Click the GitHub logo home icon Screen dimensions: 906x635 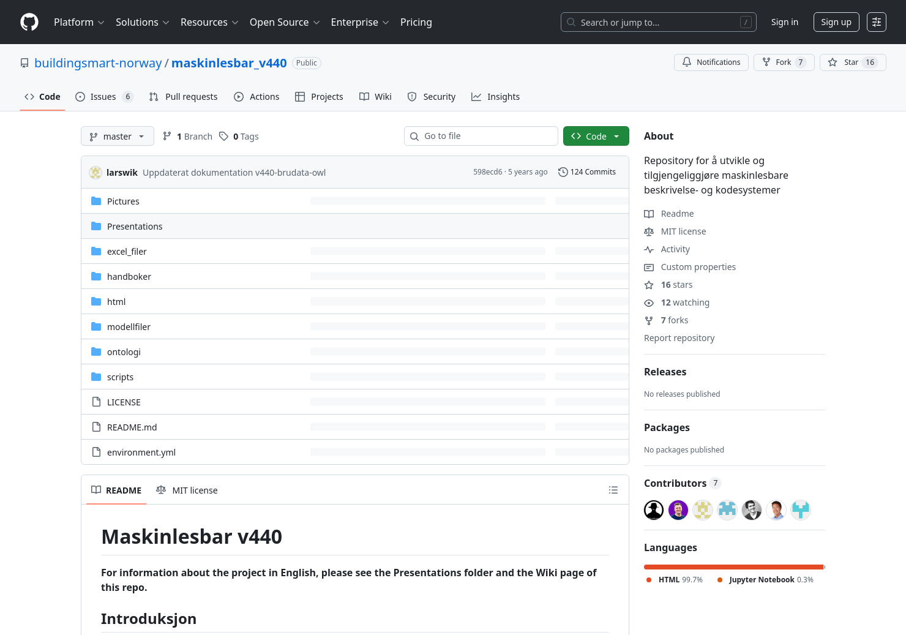29,22
